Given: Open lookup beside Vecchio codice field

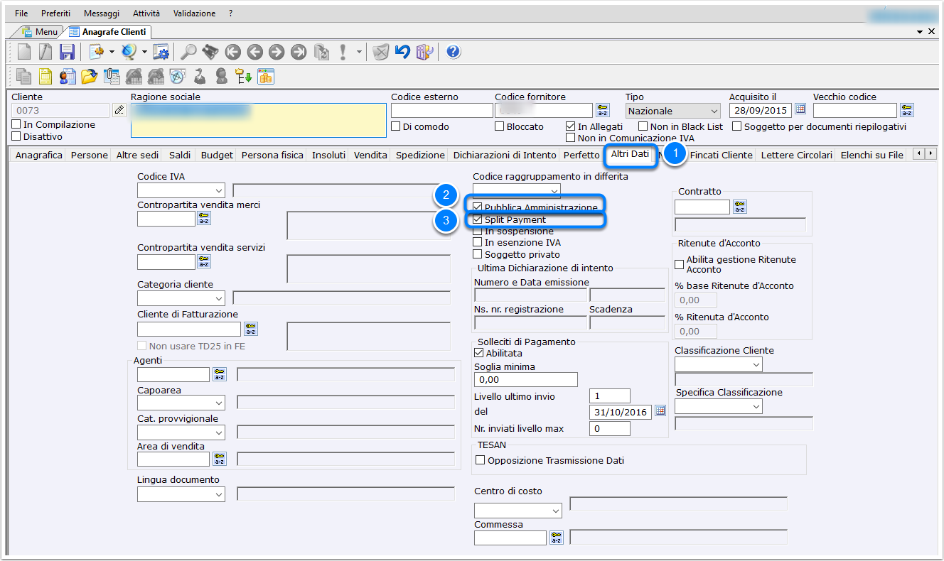Looking at the screenshot, I should coord(906,110).
